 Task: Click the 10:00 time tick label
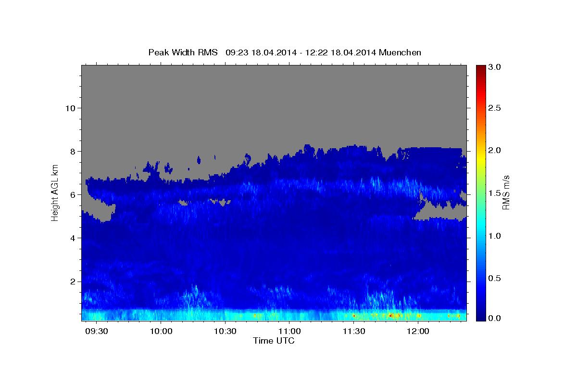(x=161, y=332)
